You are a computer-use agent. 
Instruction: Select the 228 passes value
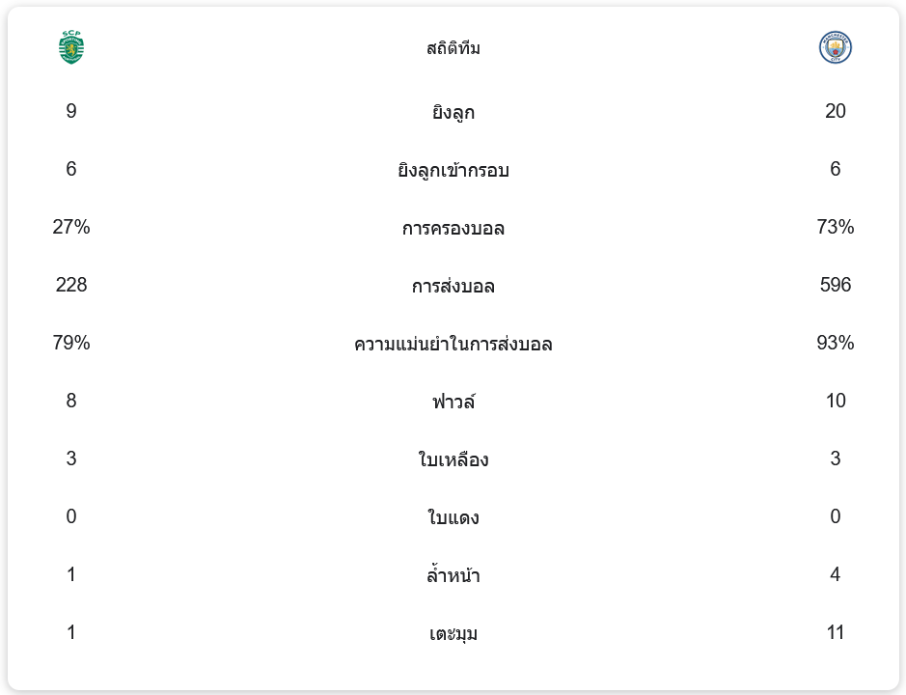pos(71,285)
